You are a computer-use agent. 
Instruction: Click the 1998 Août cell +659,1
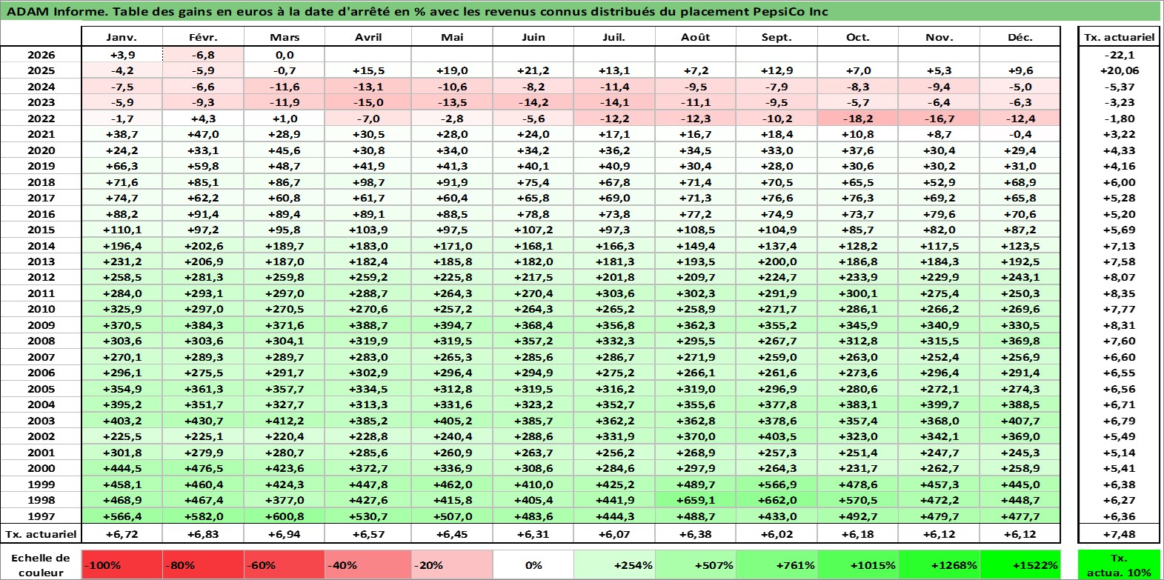696,500
